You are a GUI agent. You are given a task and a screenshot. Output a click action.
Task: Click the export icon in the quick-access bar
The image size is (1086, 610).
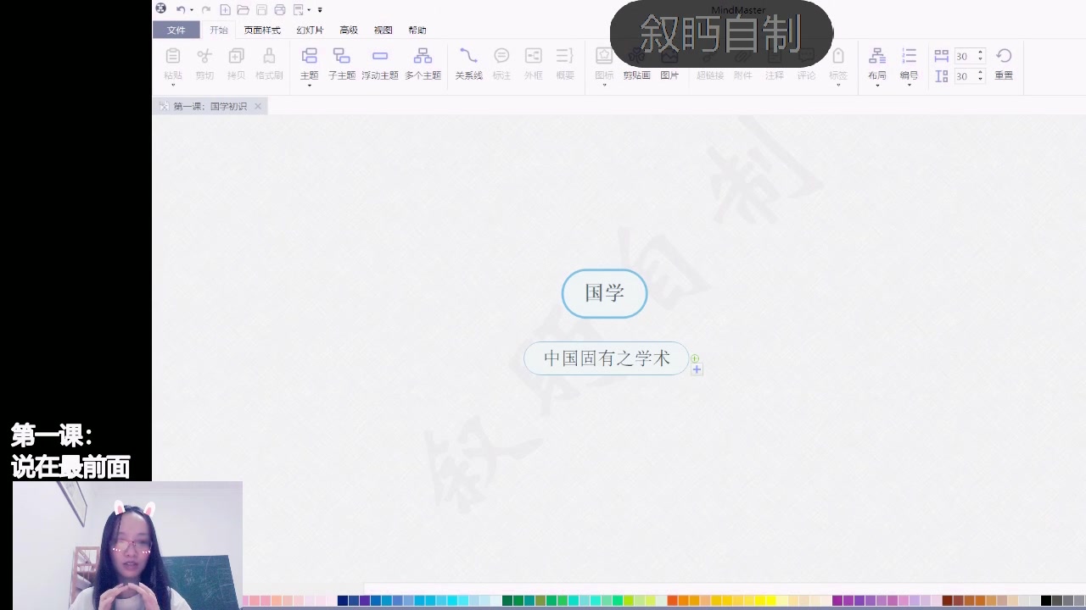299,9
